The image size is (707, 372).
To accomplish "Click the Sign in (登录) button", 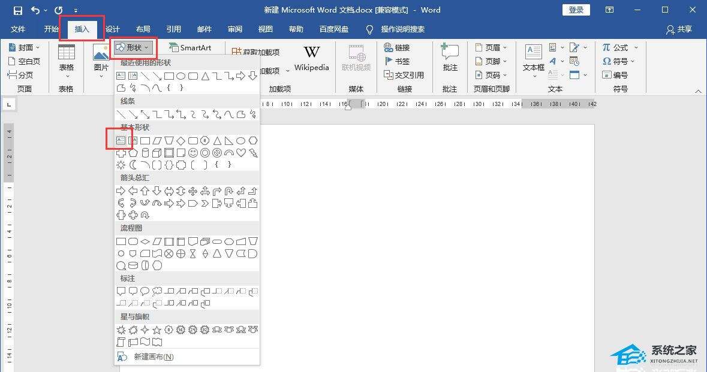I will [x=576, y=10].
